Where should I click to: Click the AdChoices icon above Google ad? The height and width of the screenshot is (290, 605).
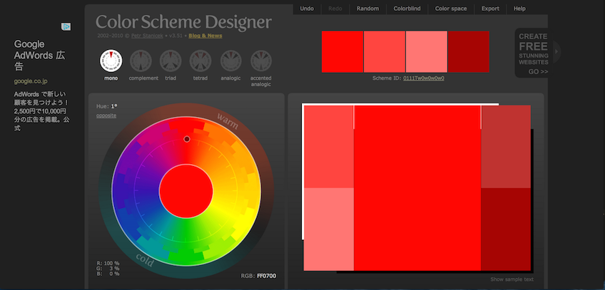point(66,26)
